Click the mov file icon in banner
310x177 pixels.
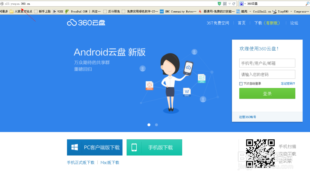pyautogui.click(x=149, y=86)
